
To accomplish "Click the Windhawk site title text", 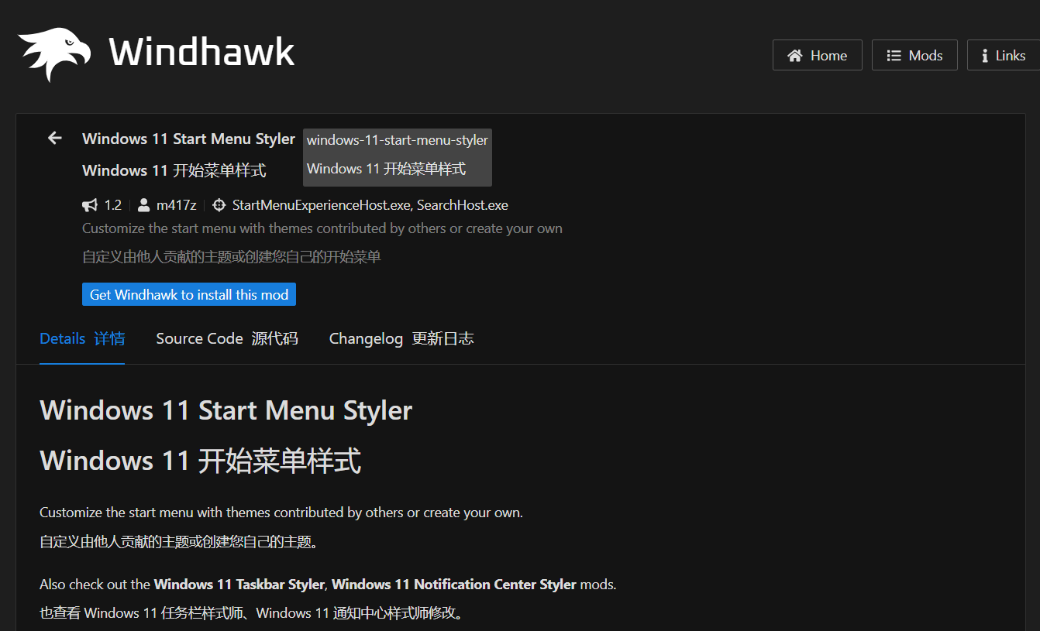I will [201, 53].
